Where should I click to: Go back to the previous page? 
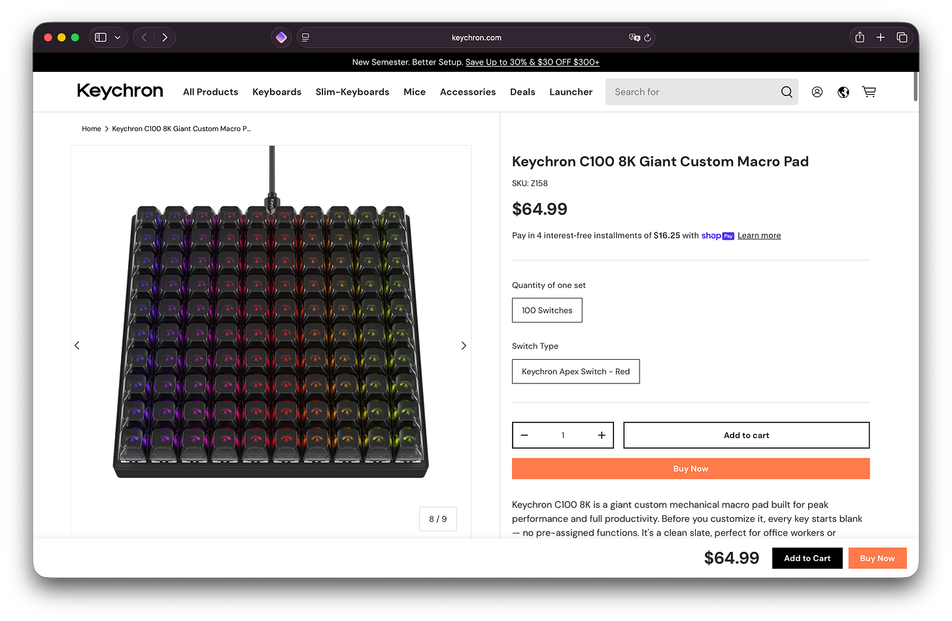click(x=144, y=37)
